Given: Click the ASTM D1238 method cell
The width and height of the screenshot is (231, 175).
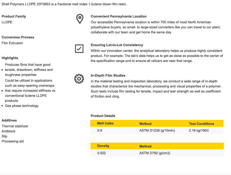Looking at the screenshot, I should (x=157, y=131).
